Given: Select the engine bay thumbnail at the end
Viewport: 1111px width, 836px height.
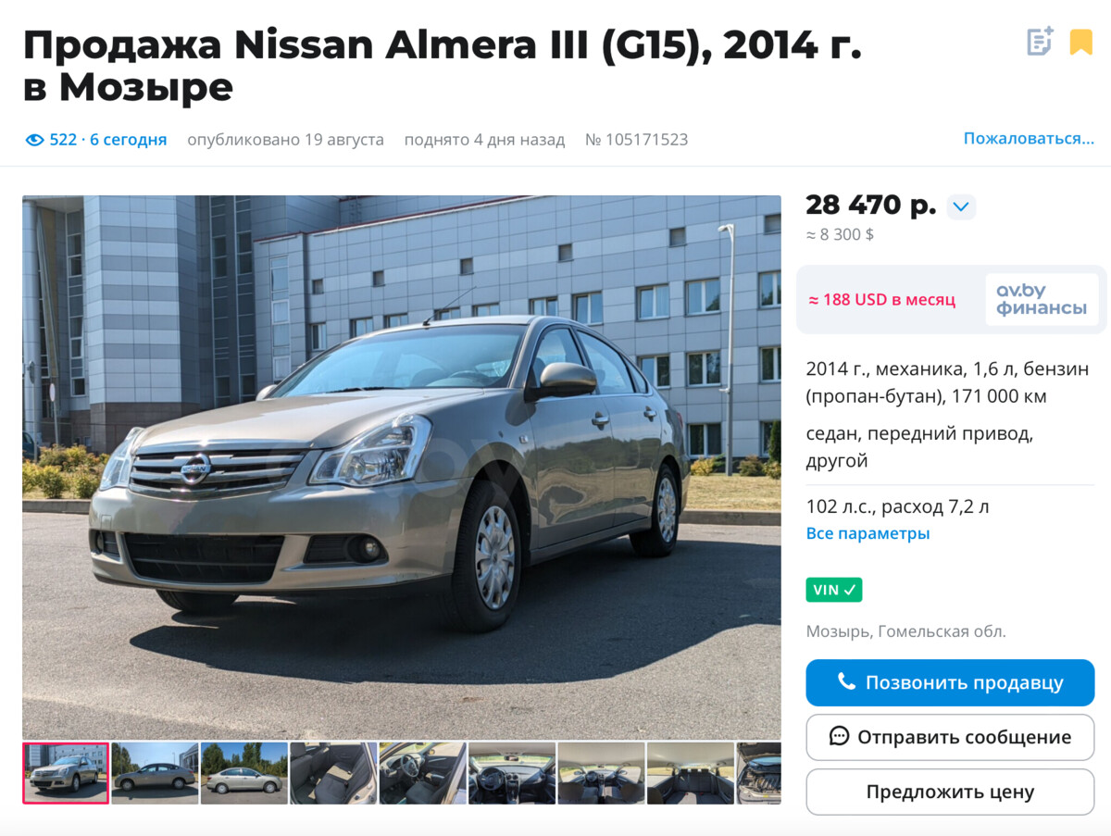Looking at the screenshot, I should point(759,773).
